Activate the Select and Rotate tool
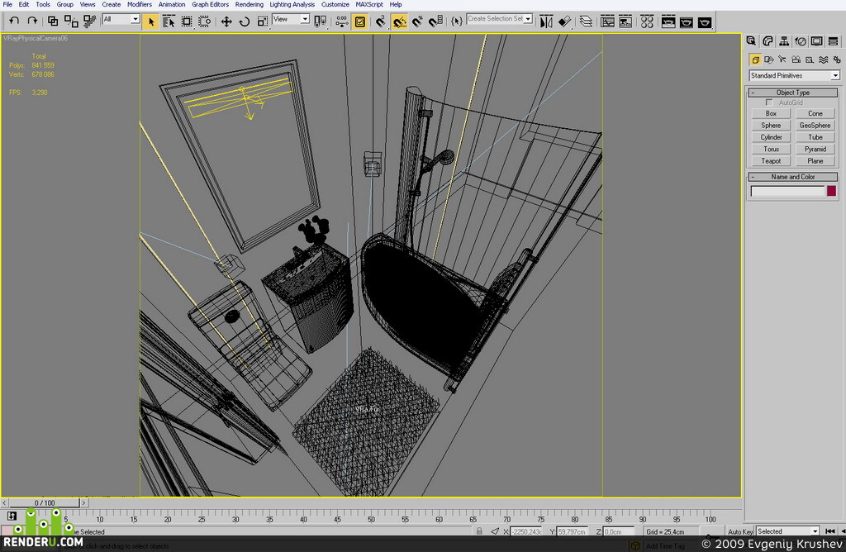Viewport: 846px width, 552px height. (x=244, y=21)
